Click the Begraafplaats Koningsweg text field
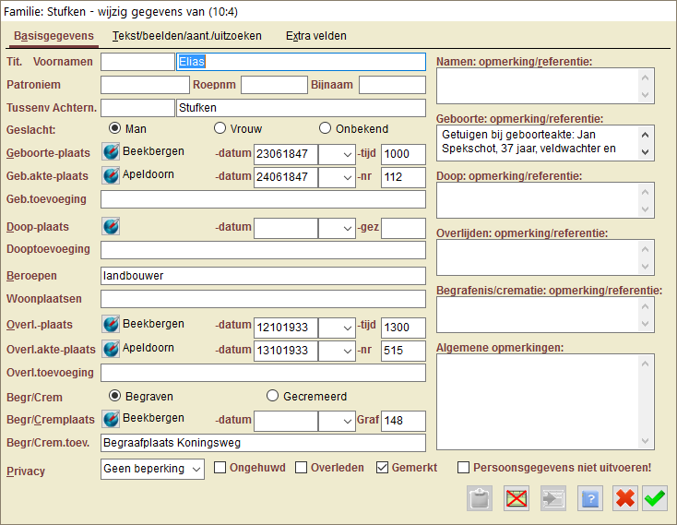Screen dimensions: 677x525 click(264, 443)
